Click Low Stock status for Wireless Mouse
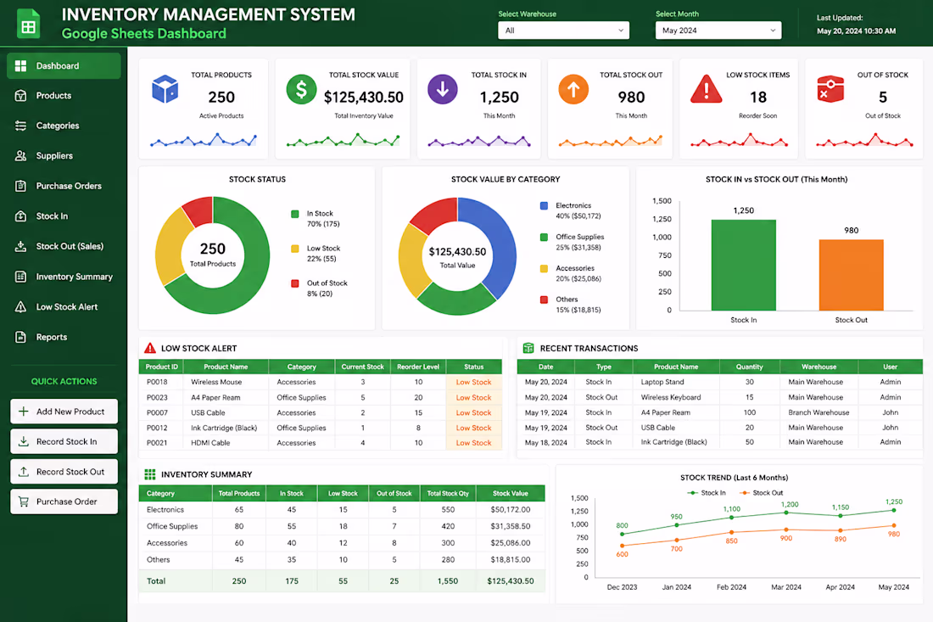This screenshot has width=933, height=622. (473, 382)
